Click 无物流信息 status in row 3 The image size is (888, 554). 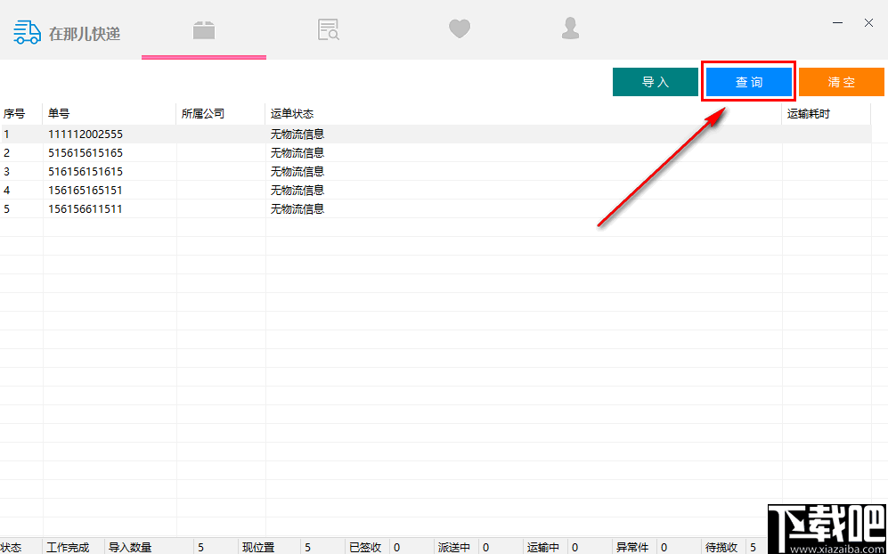click(x=297, y=172)
